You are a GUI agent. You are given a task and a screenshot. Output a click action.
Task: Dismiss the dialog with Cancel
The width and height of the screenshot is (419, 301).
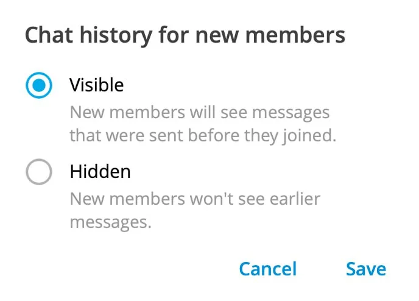click(x=267, y=269)
